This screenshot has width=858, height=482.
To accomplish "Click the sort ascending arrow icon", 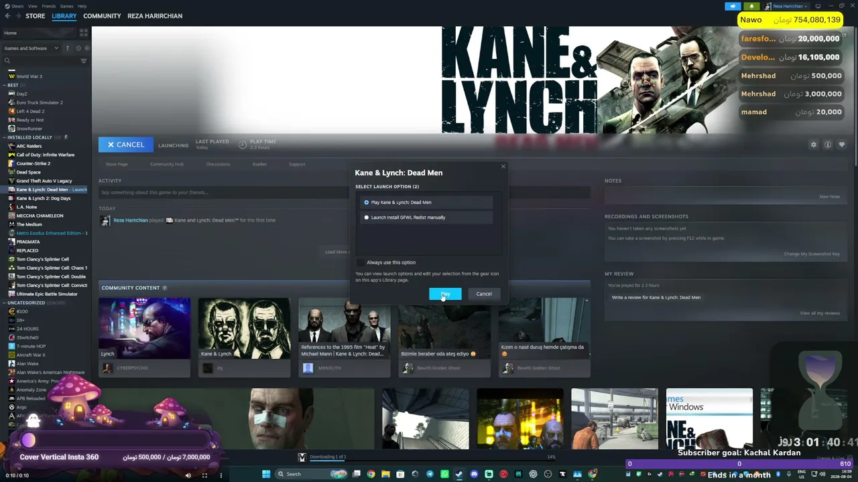I will [67, 48].
